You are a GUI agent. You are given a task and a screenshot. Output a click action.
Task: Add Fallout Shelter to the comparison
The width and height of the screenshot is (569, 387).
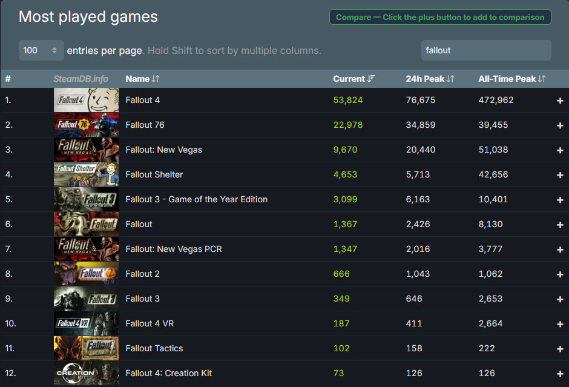(x=559, y=174)
